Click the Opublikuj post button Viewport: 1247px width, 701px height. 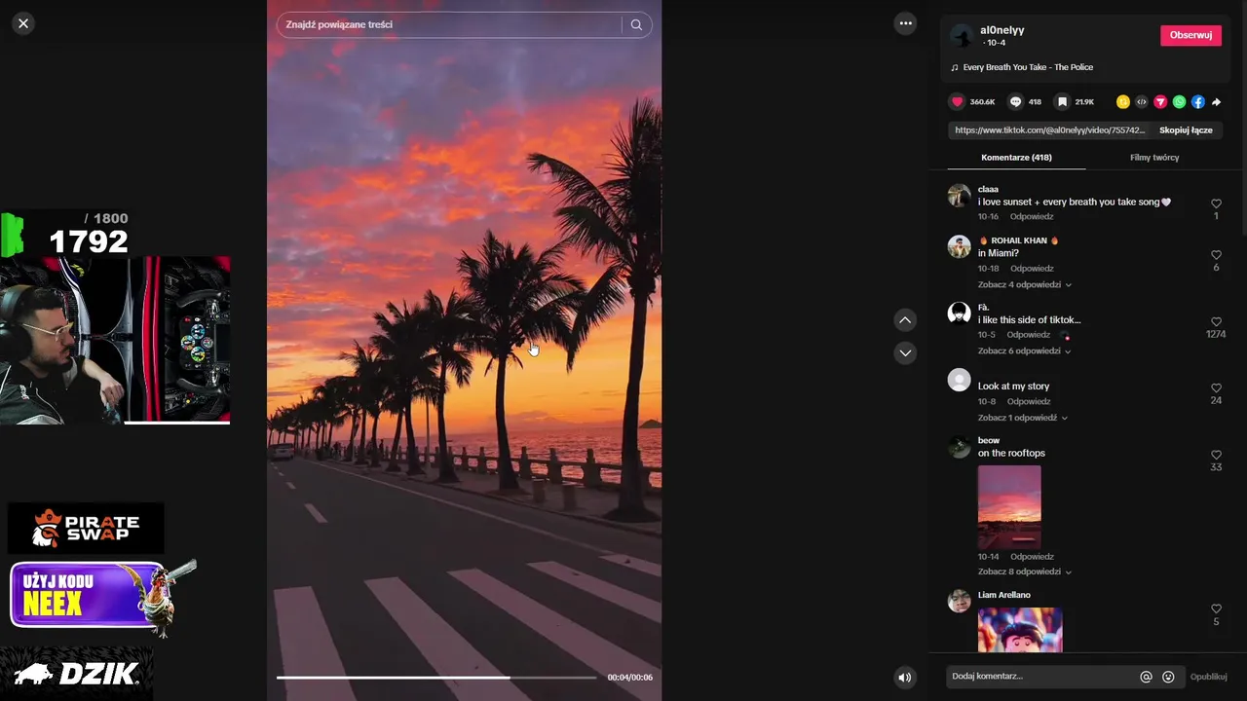pos(1208,677)
